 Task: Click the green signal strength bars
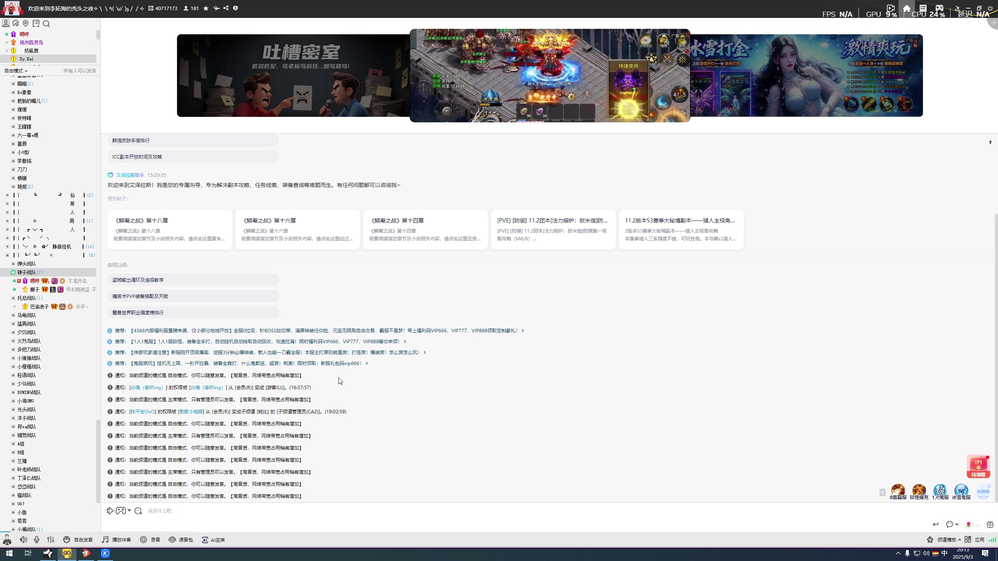click(993, 540)
